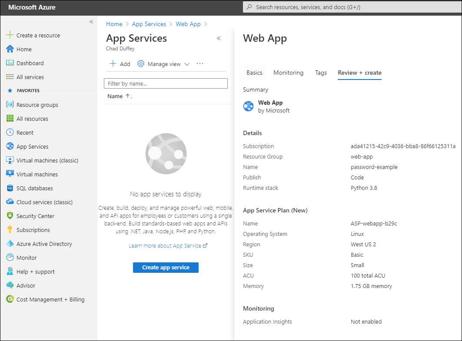
Task: Click the Microsoft Azure portal title
Action: coord(32,7)
